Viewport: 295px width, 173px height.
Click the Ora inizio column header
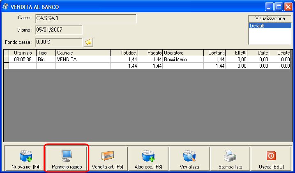point(23,53)
